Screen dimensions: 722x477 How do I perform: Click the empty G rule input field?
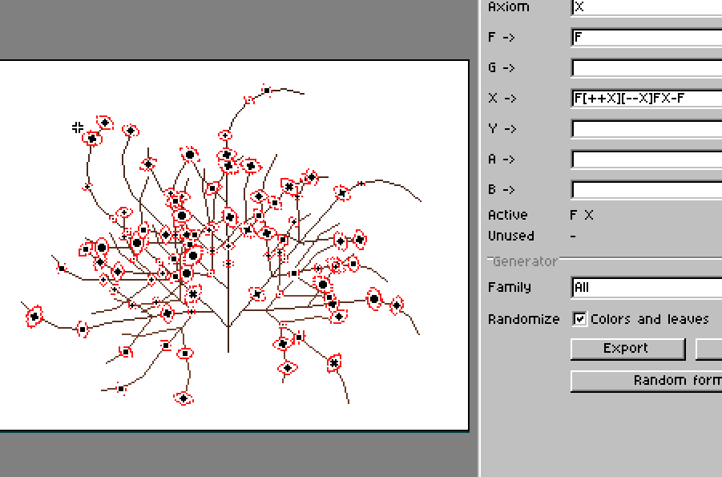point(647,68)
